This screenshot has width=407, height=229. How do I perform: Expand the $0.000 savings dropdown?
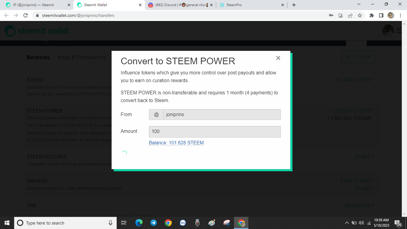click(364, 189)
